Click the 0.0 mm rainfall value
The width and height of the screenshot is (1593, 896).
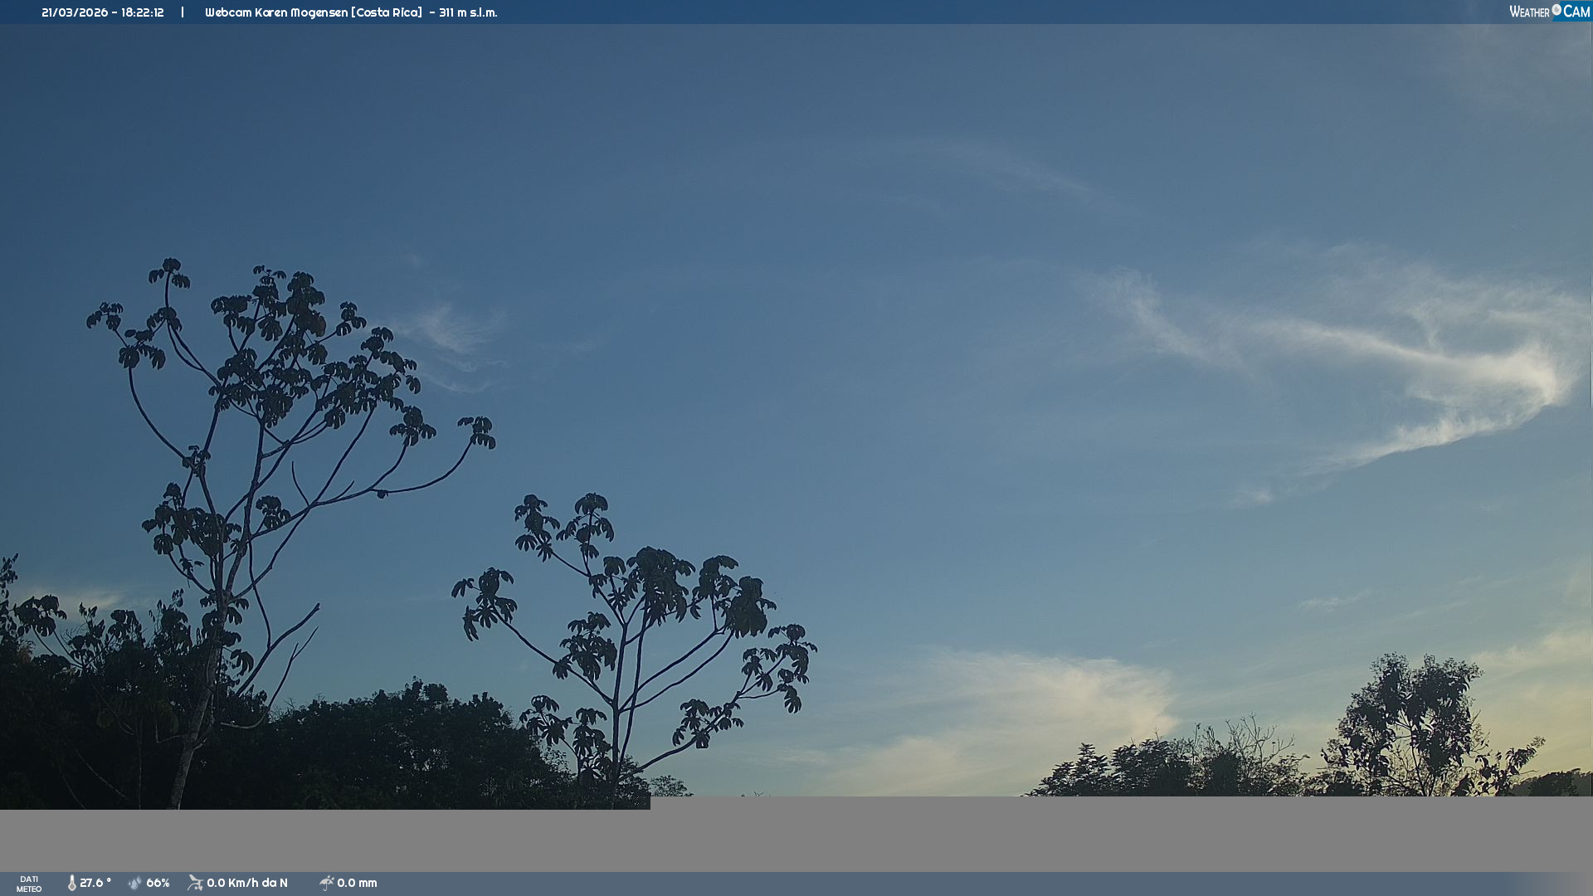(357, 883)
